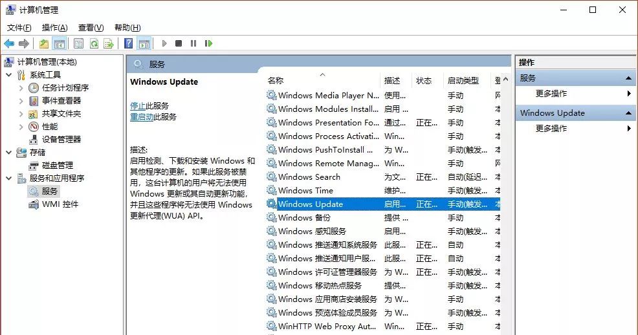638x335 pixels.
Task: Collapse the 服务和应用程序 tree node
Action: pyautogui.click(x=8, y=178)
